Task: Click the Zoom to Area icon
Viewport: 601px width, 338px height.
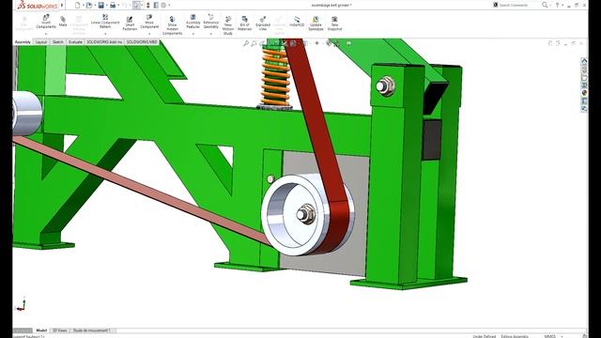Action: [254, 43]
